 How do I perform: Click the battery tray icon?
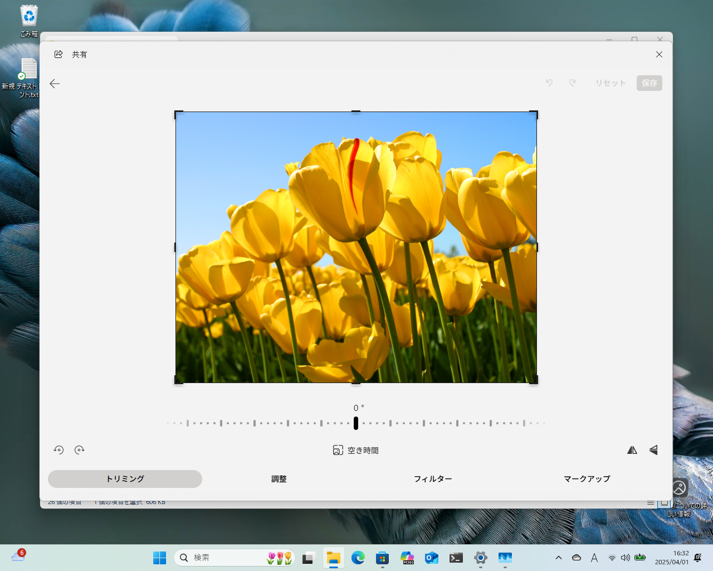[640, 558]
